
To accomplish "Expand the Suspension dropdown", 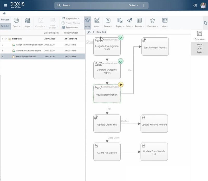I will (x=71, y=19).
